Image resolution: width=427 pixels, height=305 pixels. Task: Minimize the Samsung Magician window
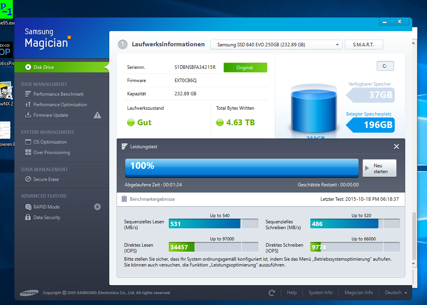(x=385, y=21)
